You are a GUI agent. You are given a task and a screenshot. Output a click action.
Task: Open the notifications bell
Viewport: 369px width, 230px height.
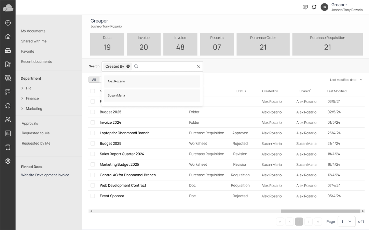(314, 7)
